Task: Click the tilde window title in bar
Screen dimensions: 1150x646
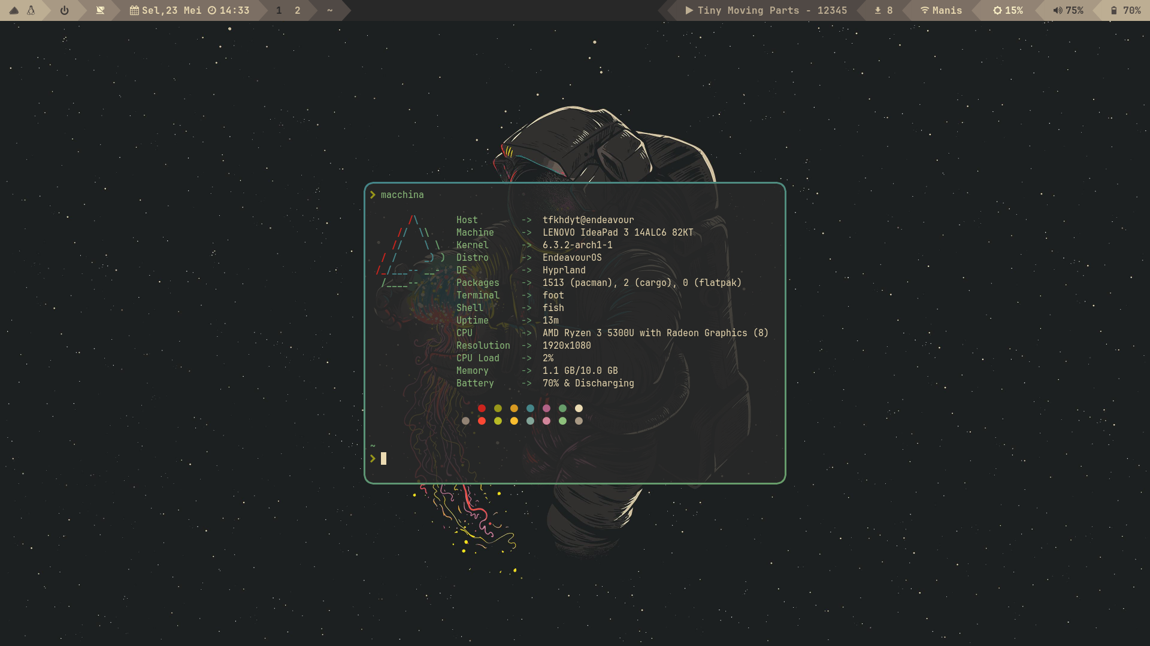Action: (x=329, y=10)
